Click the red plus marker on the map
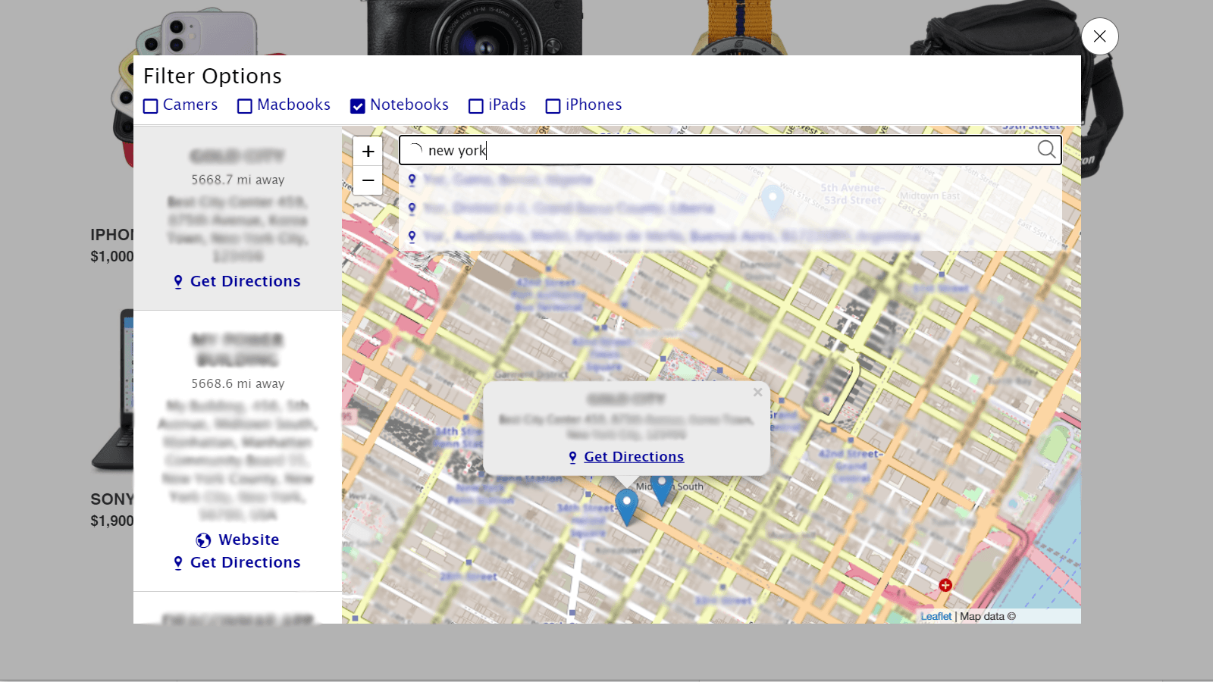 [945, 585]
